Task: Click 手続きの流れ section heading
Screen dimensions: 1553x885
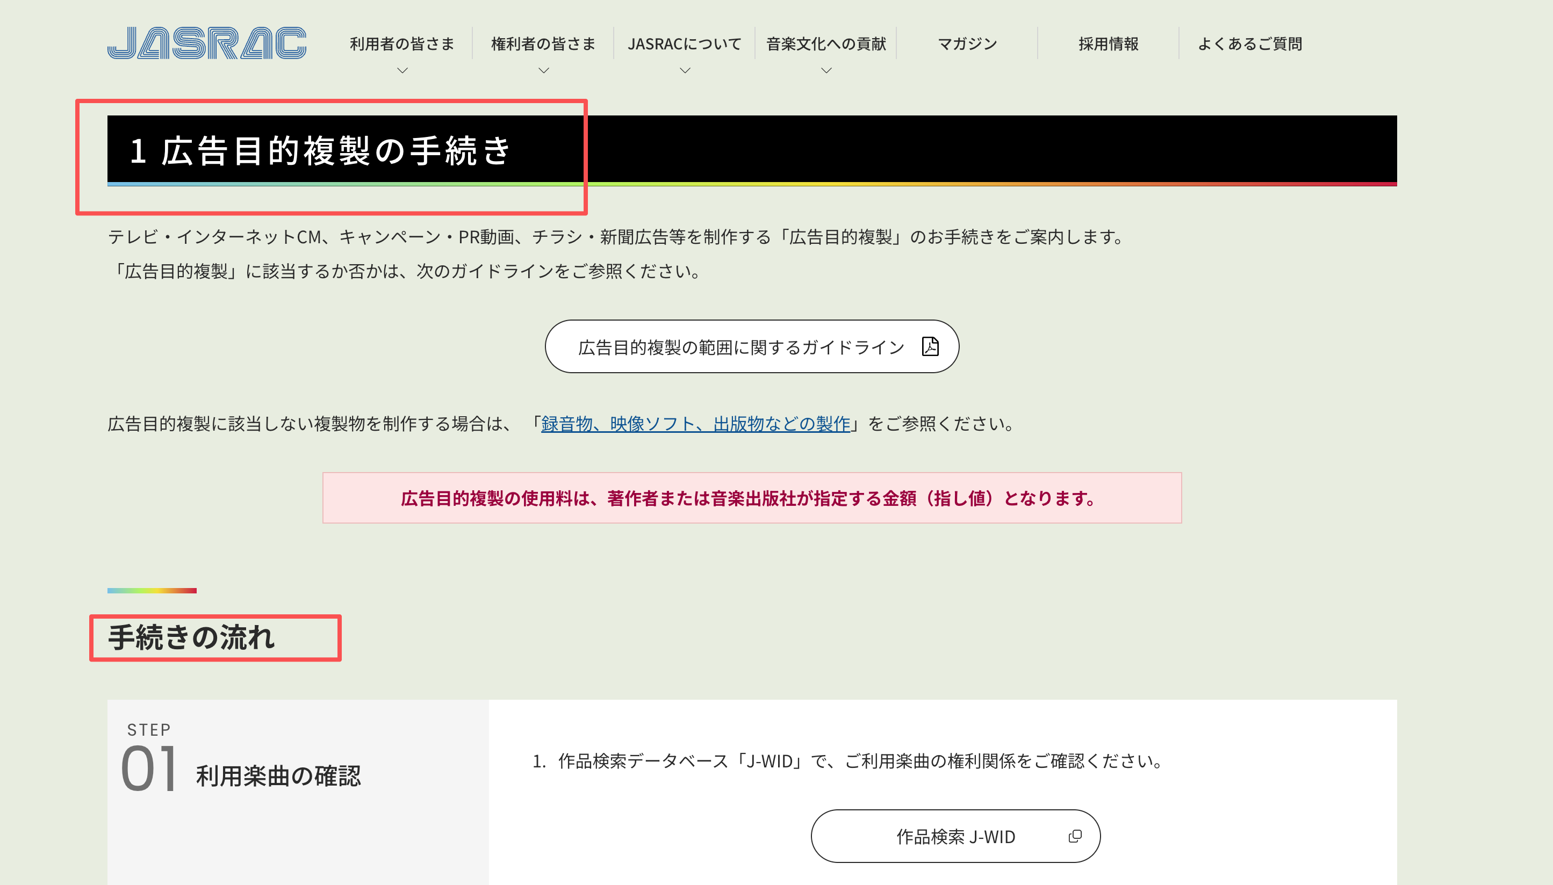Action: (191, 637)
